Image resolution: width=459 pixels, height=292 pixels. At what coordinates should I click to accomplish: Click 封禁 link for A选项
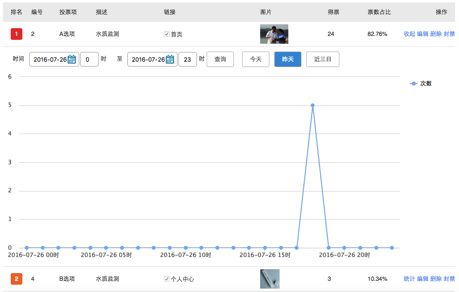(x=449, y=34)
